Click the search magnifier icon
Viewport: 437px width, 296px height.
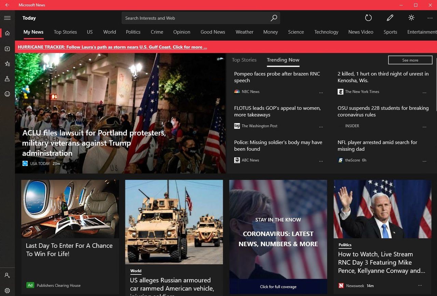pos(274,18)
